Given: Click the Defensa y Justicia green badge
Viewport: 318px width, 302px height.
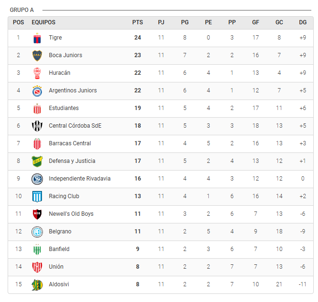Looking at the screenshot, I should tap(37, 161).
